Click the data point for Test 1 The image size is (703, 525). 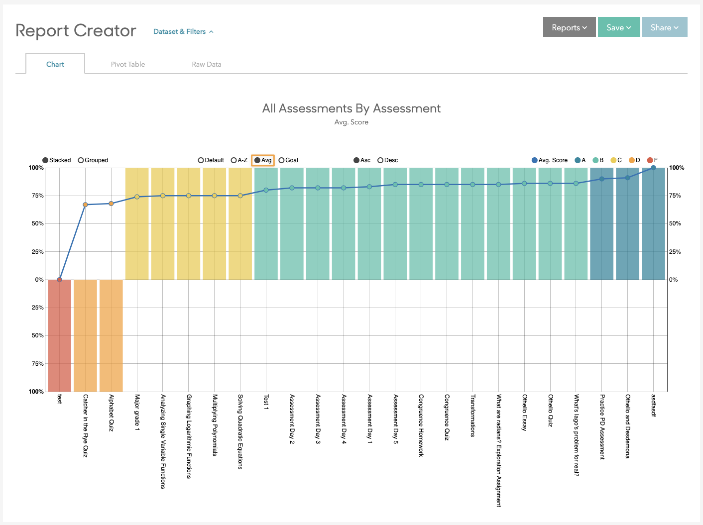(266, 190)
